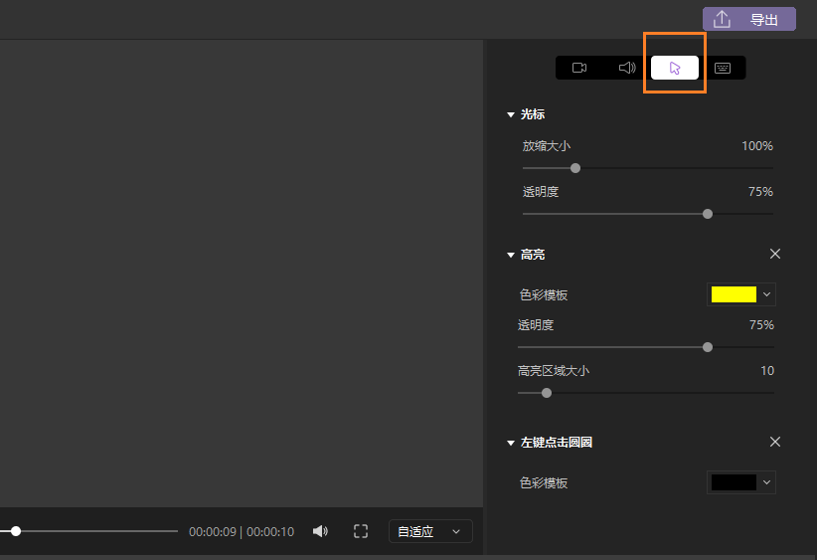Open the 高亮 色彩模板 dropdown arrow
817x560 pixels.
point(766,294)
